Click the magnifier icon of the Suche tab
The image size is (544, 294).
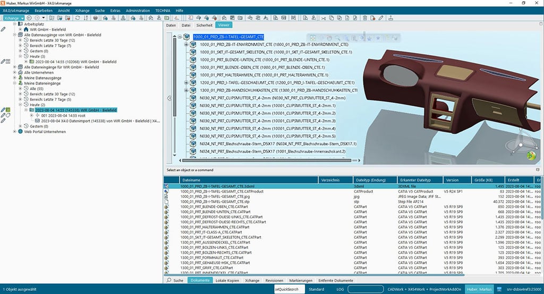[169, 280]
